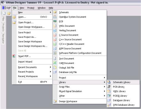Image resolution: width=141 pixels, height=109 pixels.
Task: Create new Design Workspace
Action: (x=80, y=101)
